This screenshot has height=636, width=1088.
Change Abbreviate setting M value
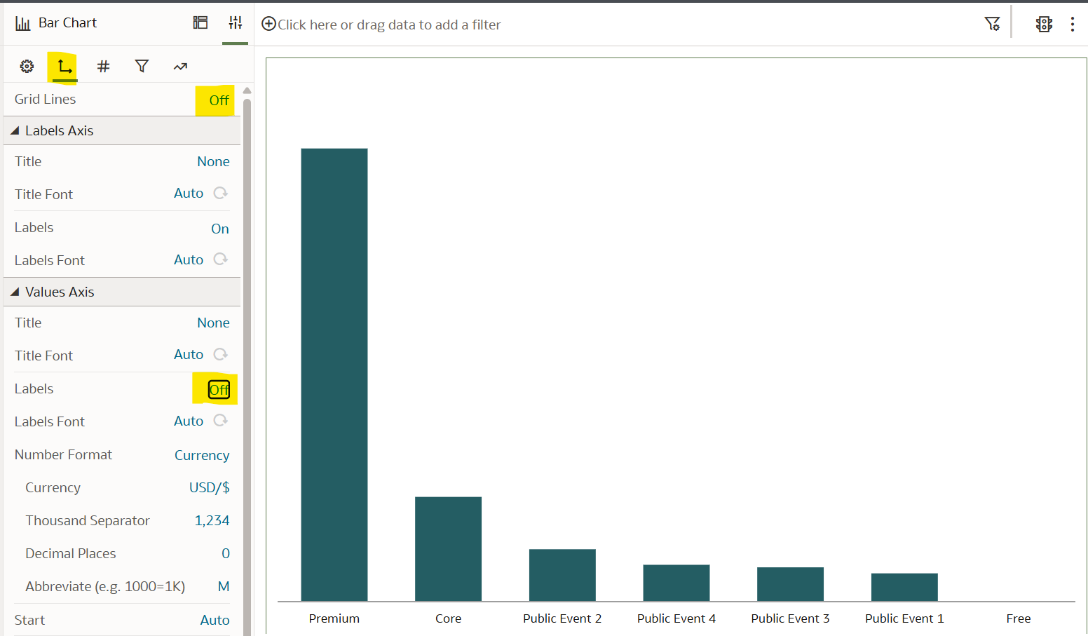(x=224, y=586)
